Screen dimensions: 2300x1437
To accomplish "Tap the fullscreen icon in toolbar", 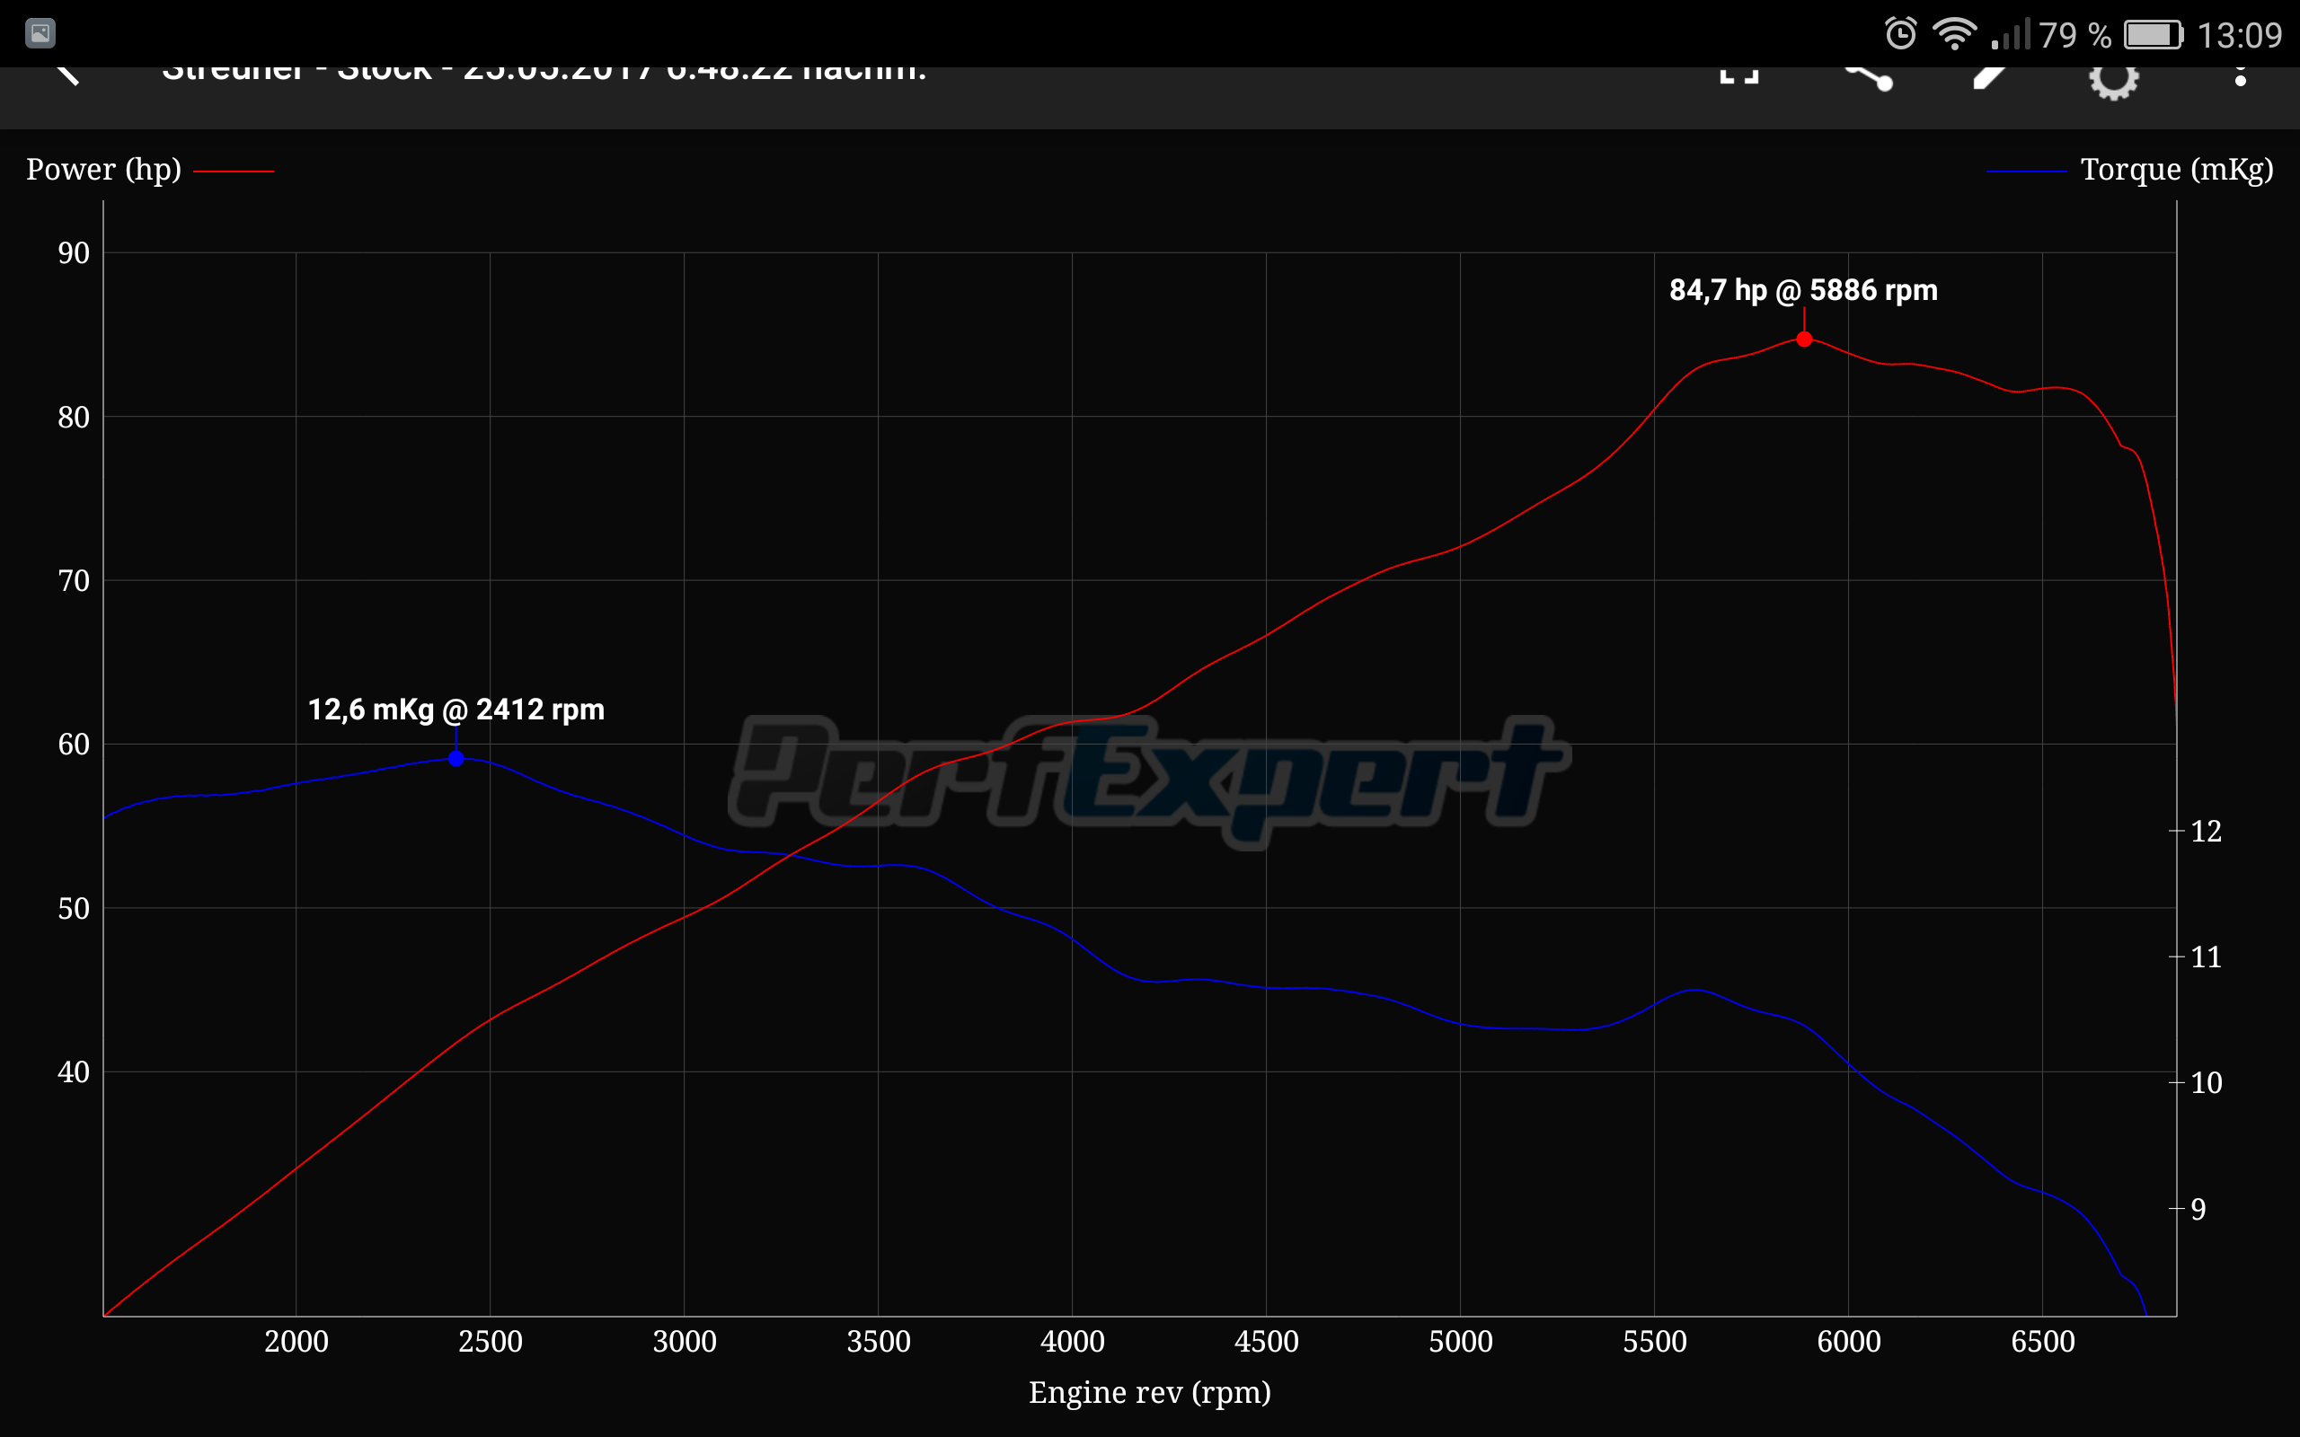I will pos(1739,75).
